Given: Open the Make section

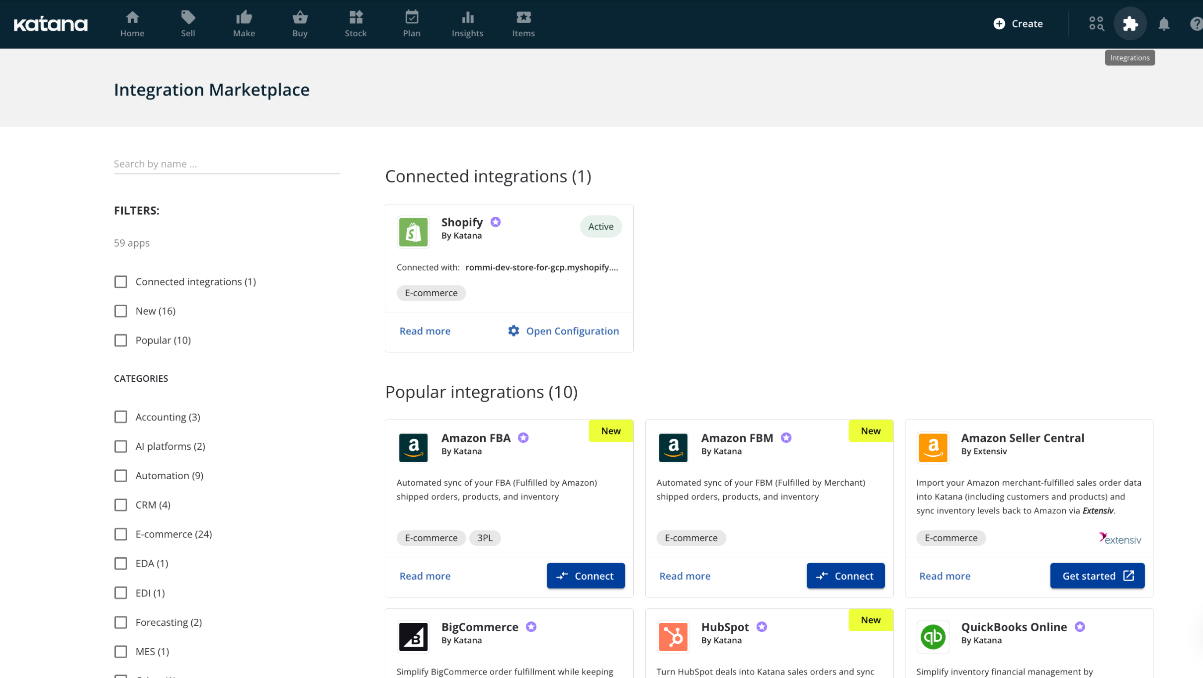Looking at the screenshot, I should coord(244,24).
